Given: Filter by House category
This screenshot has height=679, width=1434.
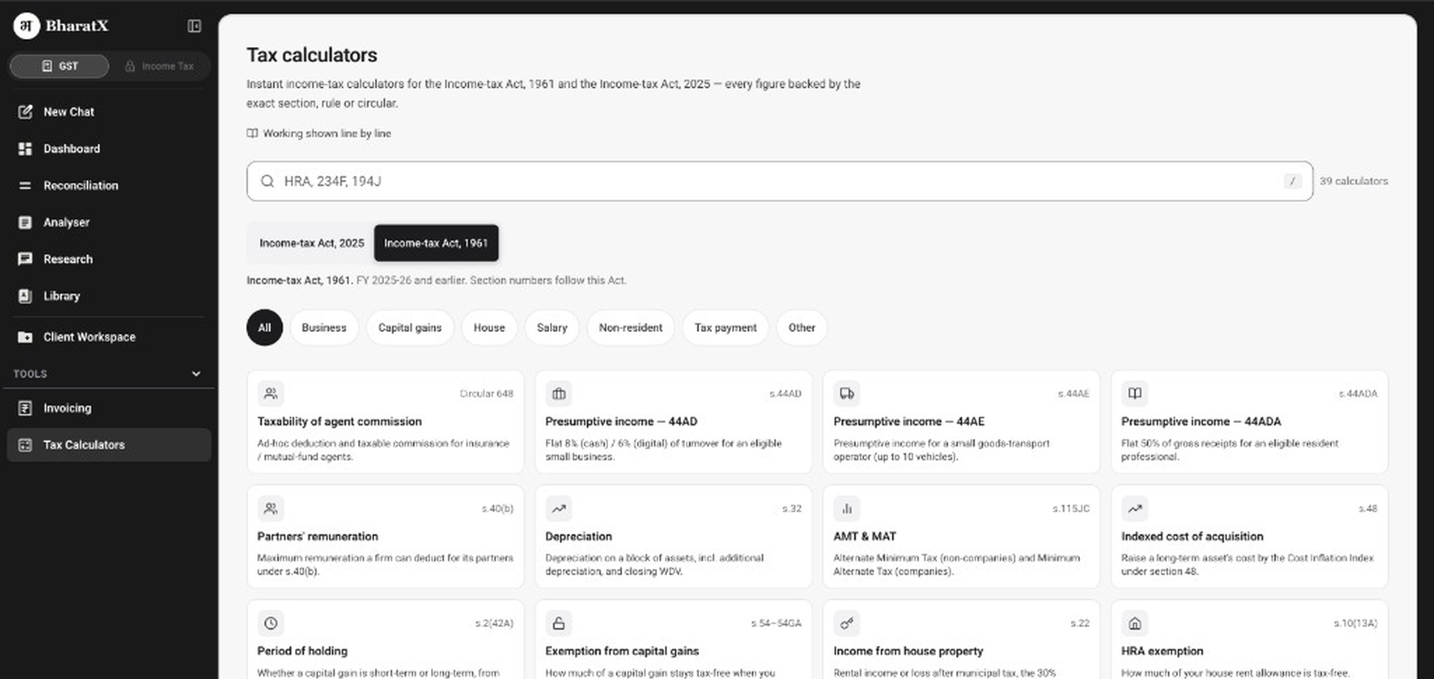Looking at the screenshot, I should tap(489, 328).
